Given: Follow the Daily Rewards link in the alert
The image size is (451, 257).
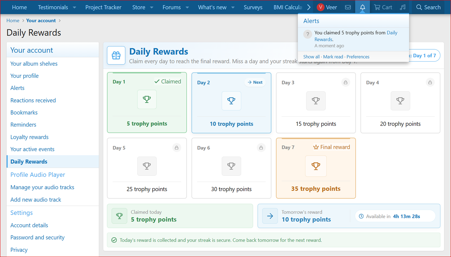Looking at the screenshot, I should 356,36.
